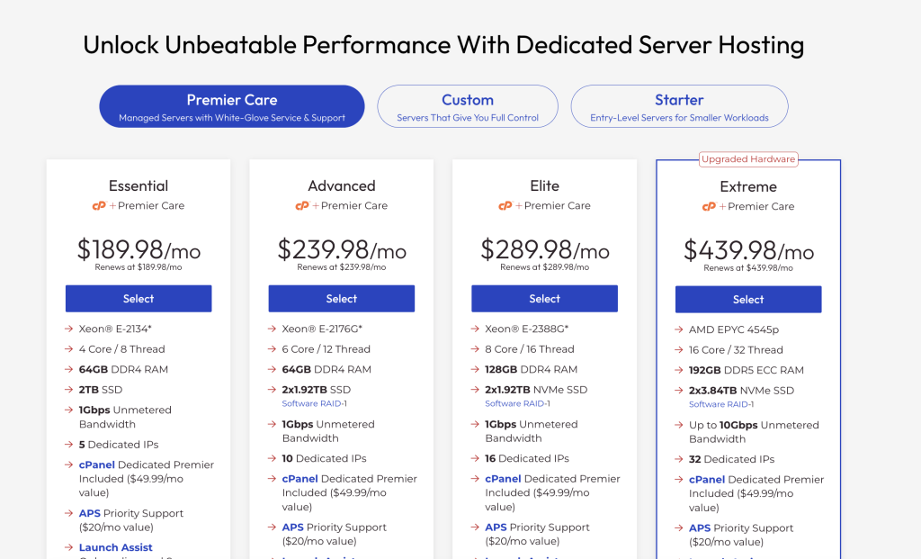Click the cPanel logo in the Elite plan

[x=505, y=205]
